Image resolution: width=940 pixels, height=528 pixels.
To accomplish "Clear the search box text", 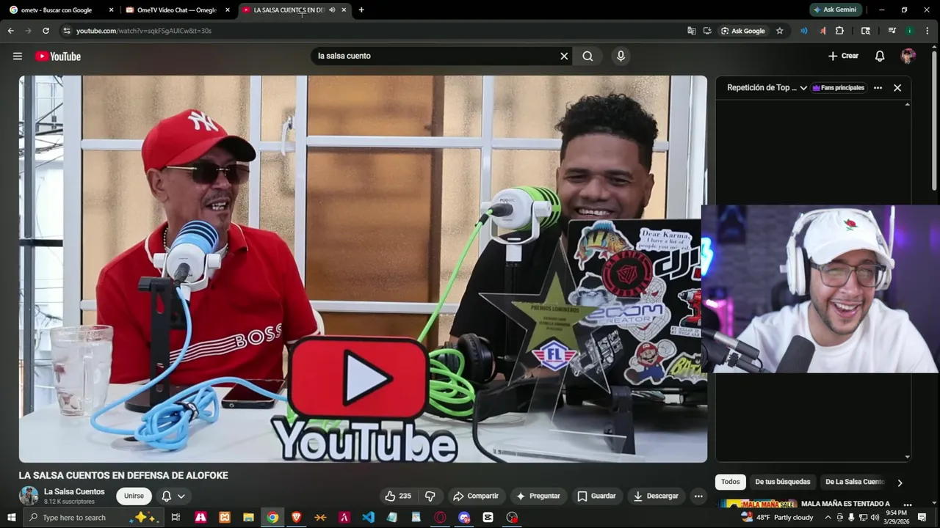I will point(564,56).
